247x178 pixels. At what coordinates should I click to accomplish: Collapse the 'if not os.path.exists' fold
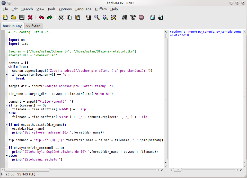coord(6,124)
